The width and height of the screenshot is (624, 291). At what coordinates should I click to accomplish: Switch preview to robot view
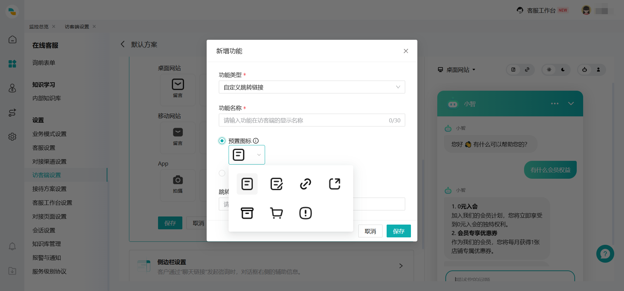pyautogui.click(x=584, y=69)
